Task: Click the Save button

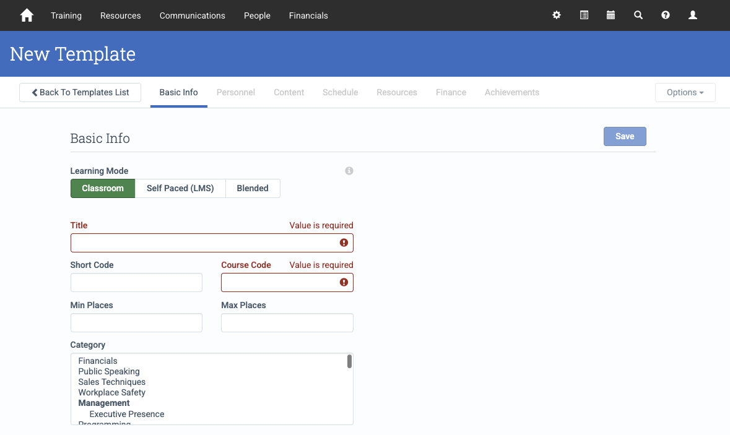Action: [625, 136]
